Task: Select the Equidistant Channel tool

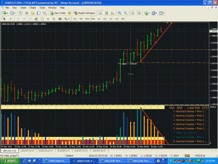Action: tap(36, 19)
